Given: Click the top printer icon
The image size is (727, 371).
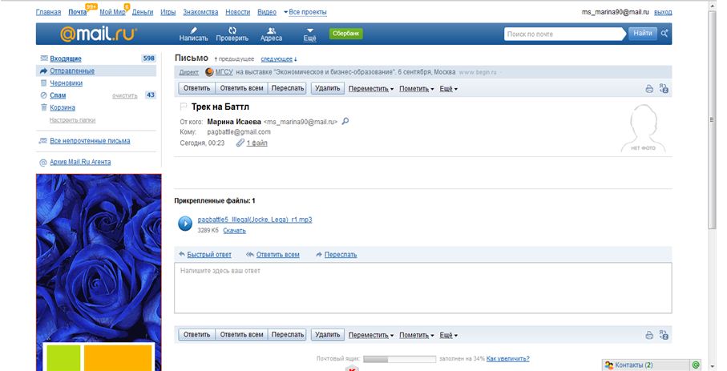Looking at the screenshot, I should 649,89.
